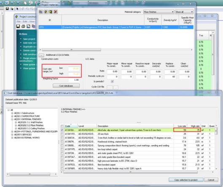Check the 3 mm thick Arditex row checkbox
223x187 pixels.
62,138
